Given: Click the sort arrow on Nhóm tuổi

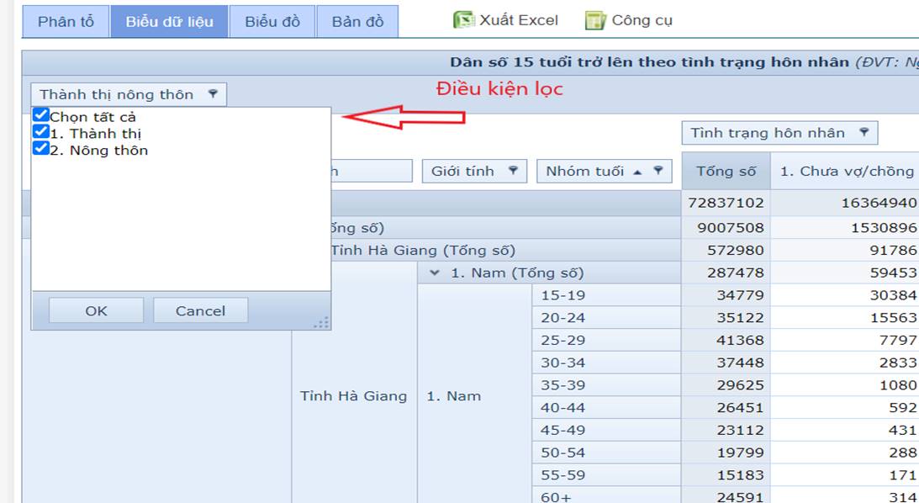Looking at the screenshot, I should pos(638,172).
